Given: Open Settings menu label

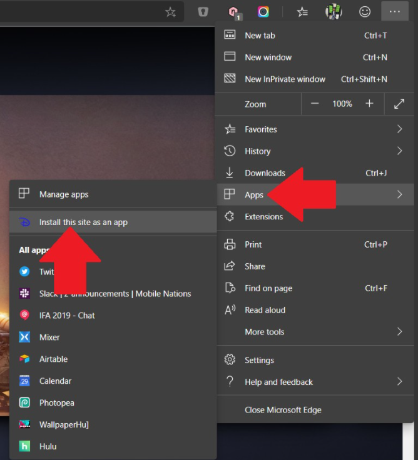Looking at the screenshot, I should click(260, 360).
